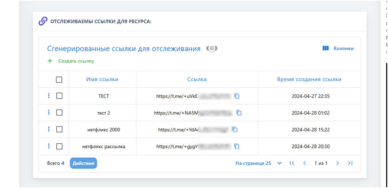Copy the нетфликс 2000 link

coord(235,129)
